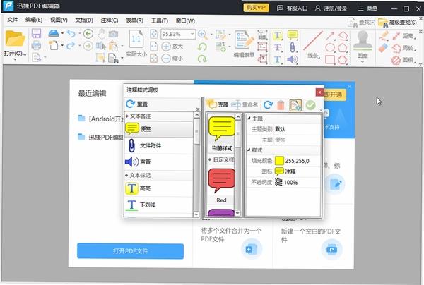Click the yellow 填充颜色 swatch
The width and height of the screenshot is (424, 285).
point(279,161)
